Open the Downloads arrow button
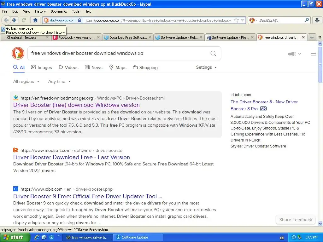 pos(317,20)
